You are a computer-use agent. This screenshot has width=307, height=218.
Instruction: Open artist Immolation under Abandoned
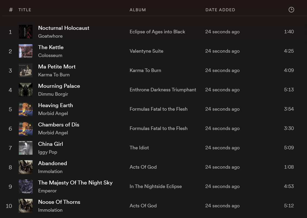coord(50,171)
